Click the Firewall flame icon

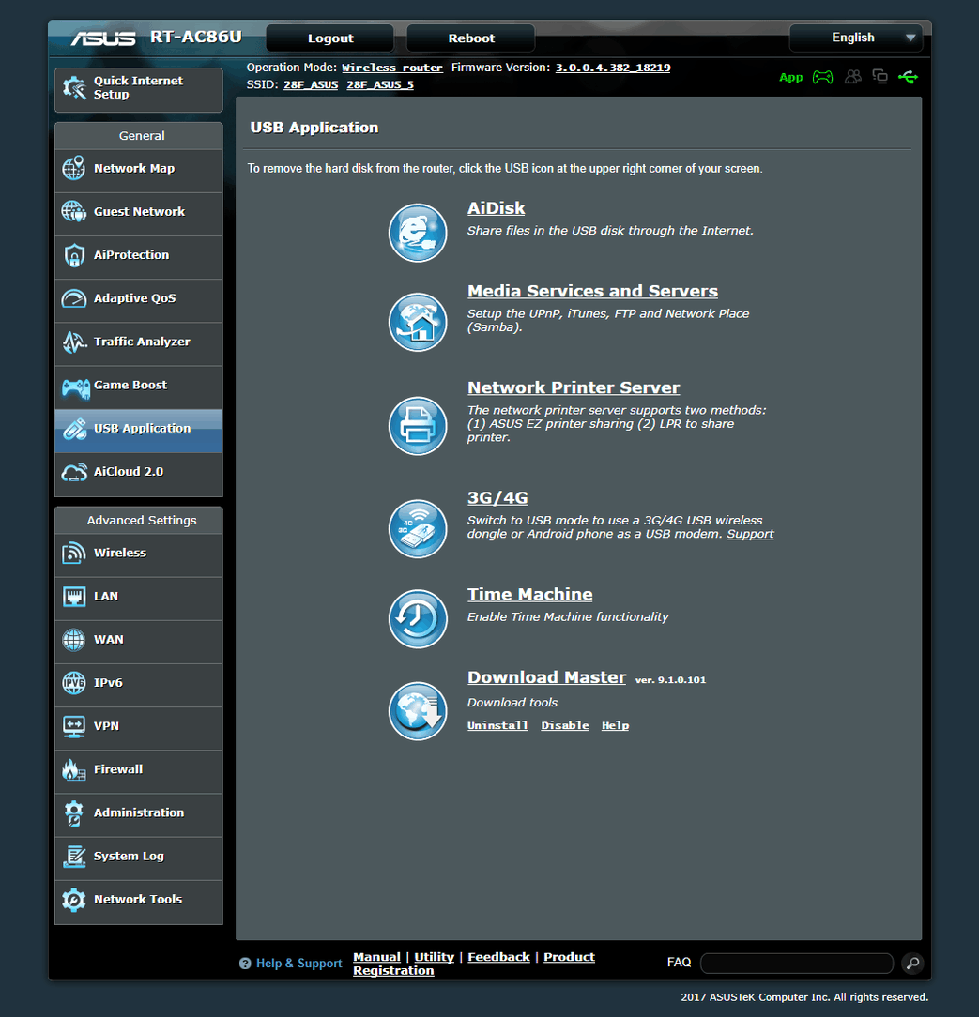[74, 769]
